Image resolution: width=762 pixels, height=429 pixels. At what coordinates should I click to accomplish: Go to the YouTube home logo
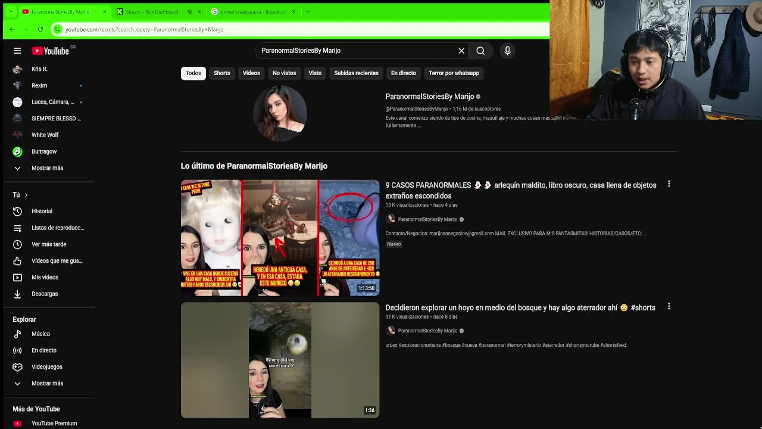(x=51, y=51)
